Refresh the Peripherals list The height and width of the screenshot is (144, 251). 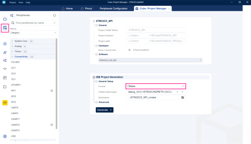click(55, 15)
